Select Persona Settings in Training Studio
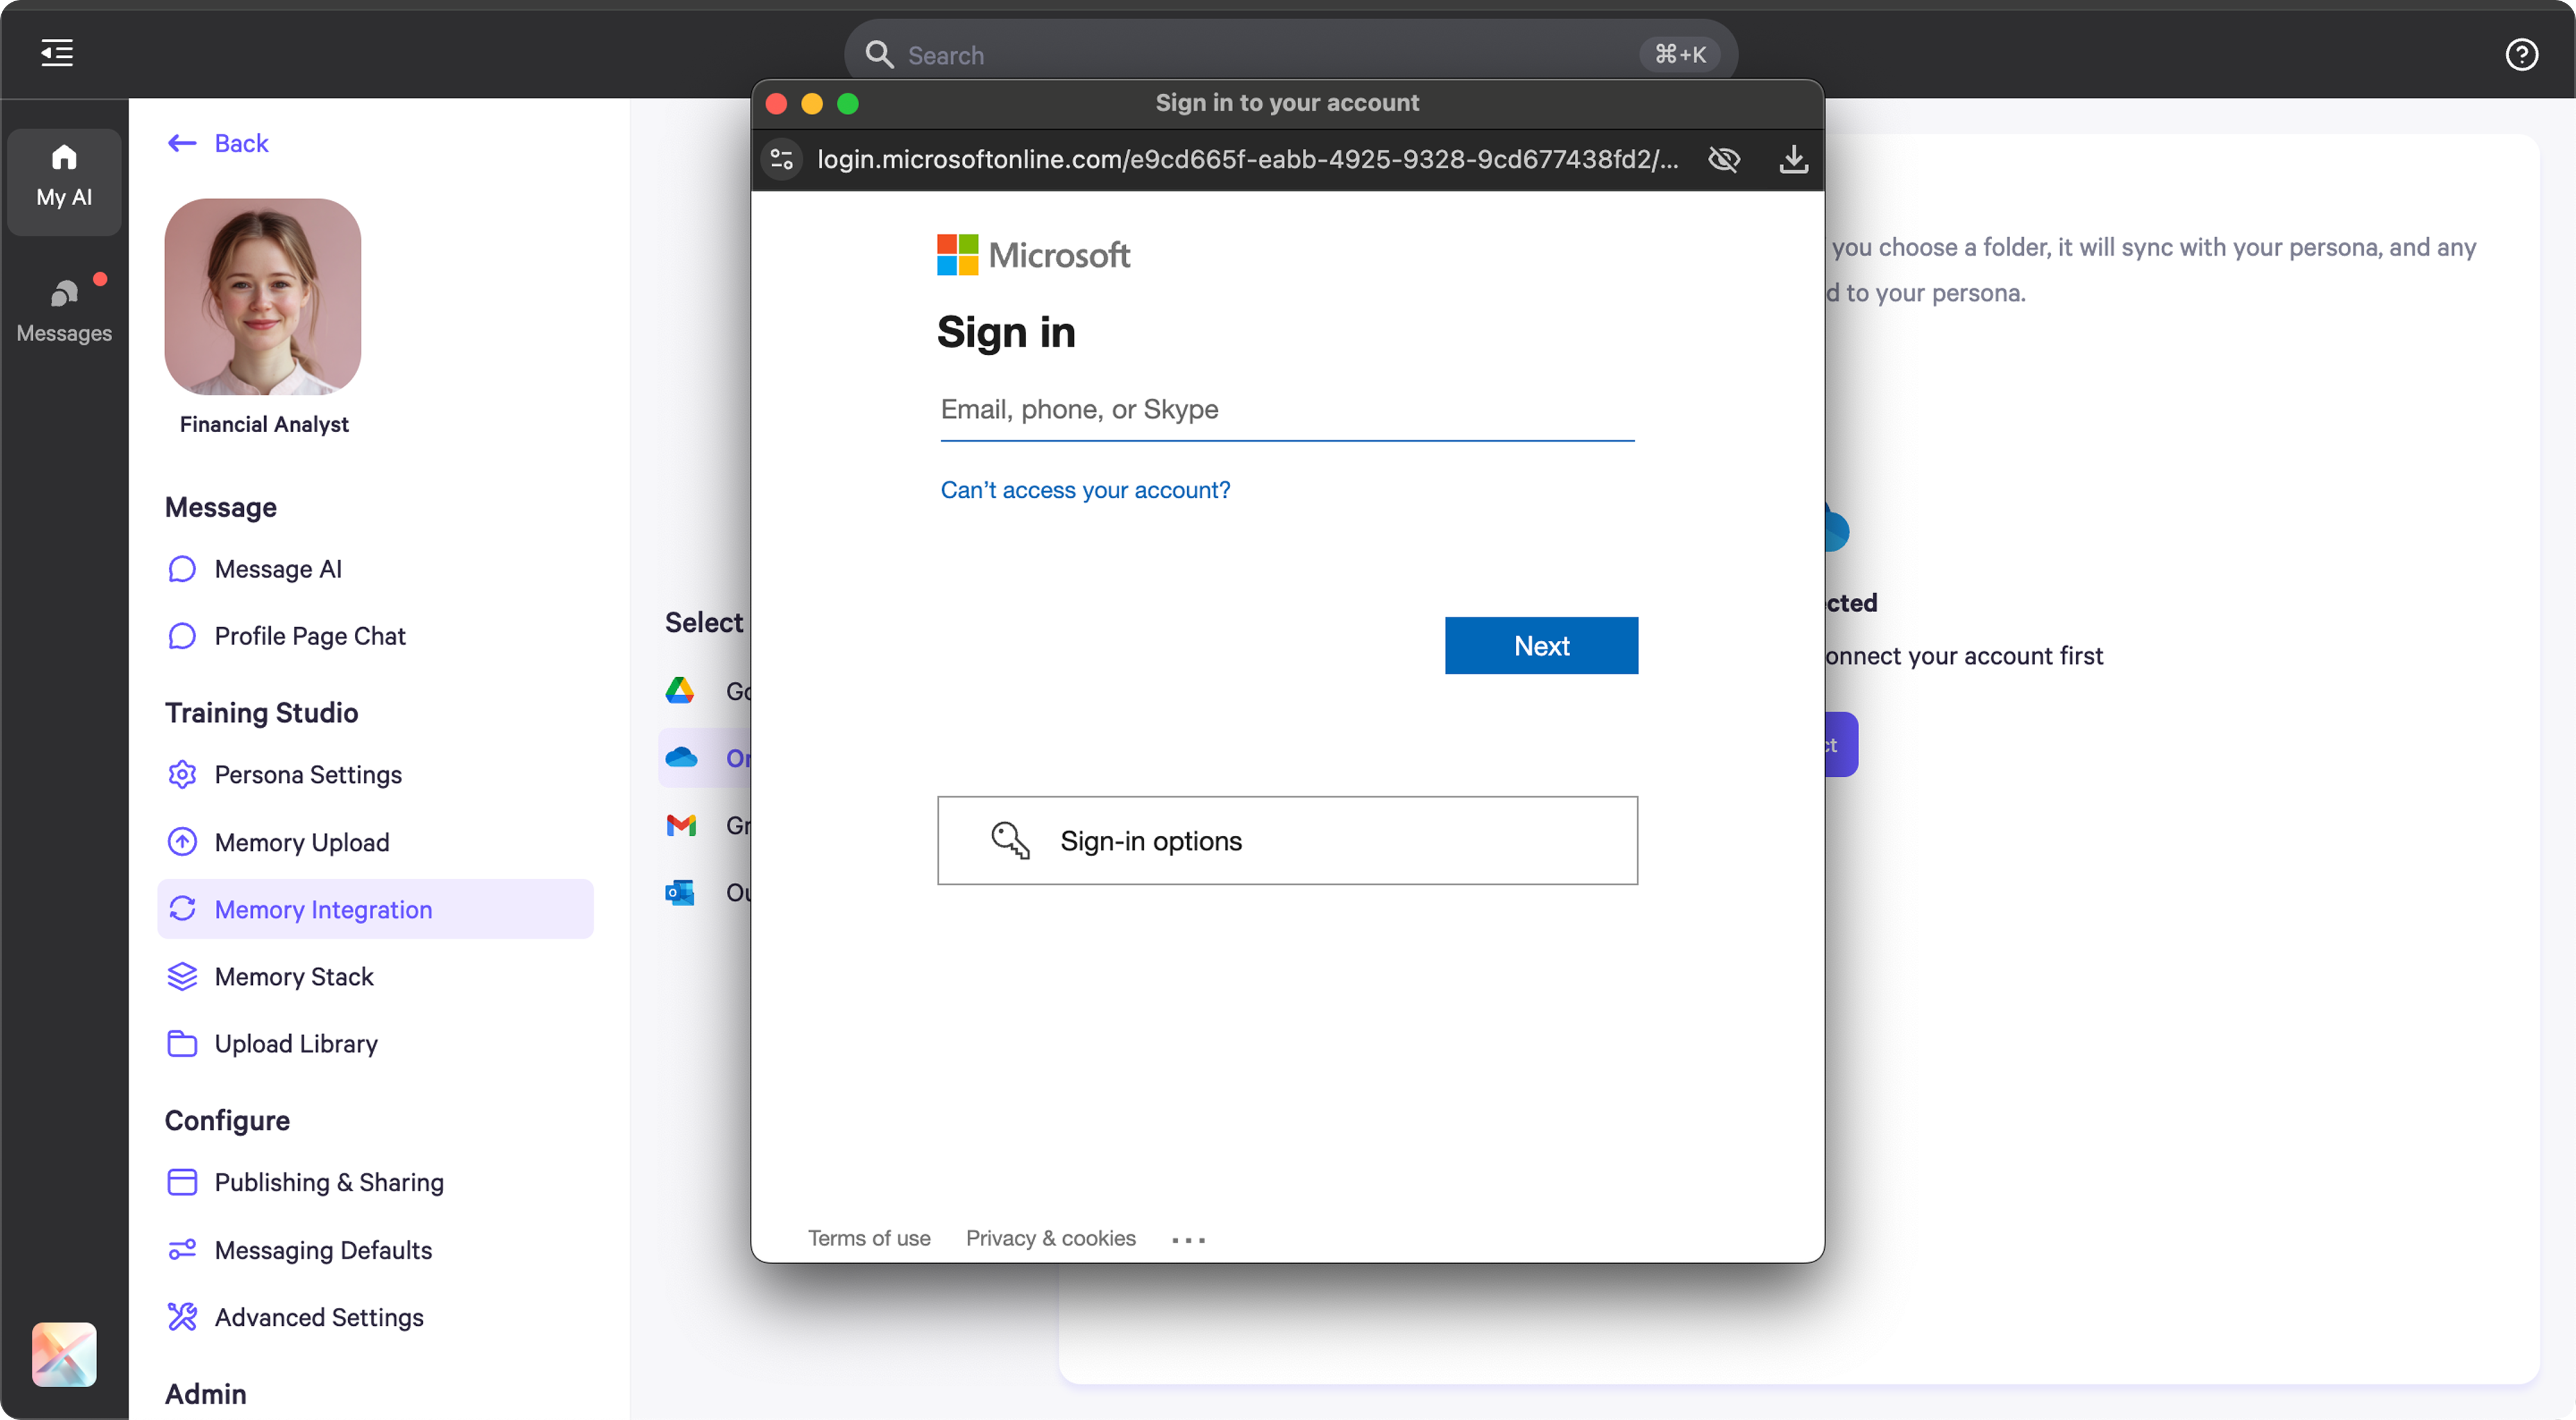2576x1420 pixels. (307, 774)
